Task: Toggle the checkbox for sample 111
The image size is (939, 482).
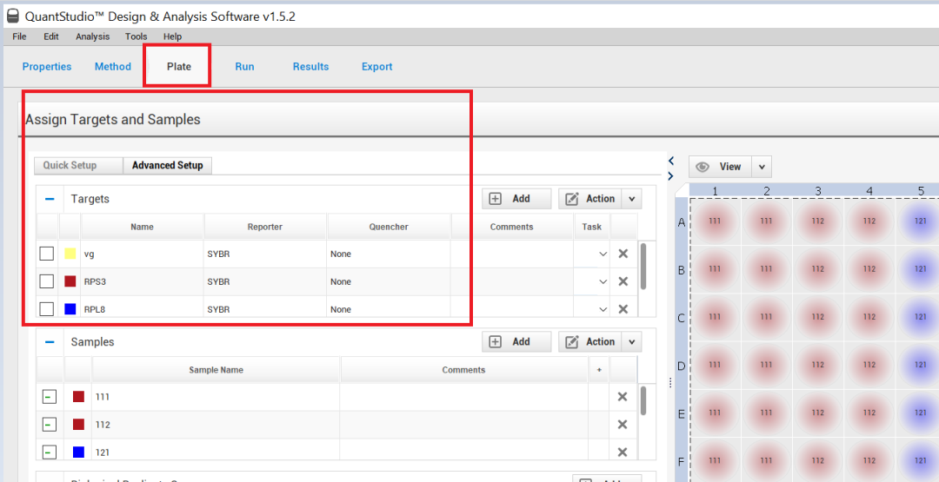Action: pyautogui.click(x=49, y=397)
